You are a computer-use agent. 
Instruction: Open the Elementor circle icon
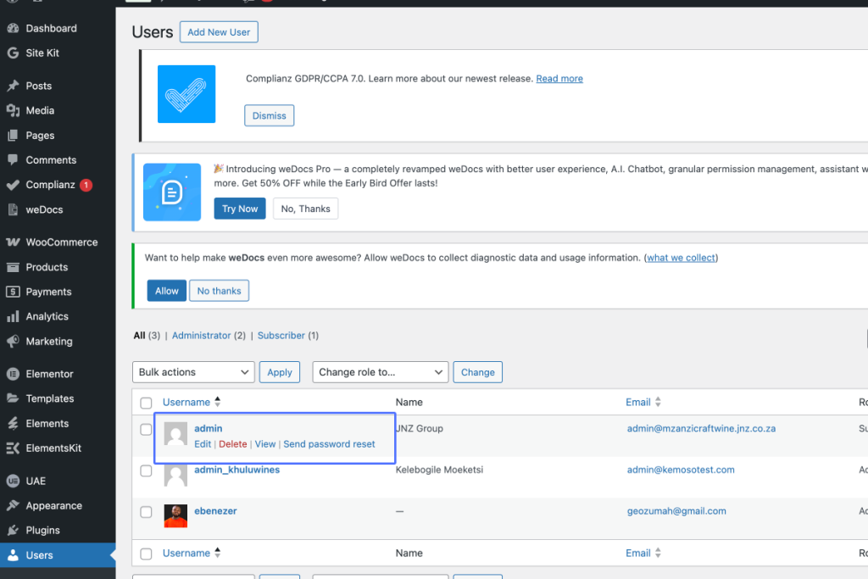[x=14, y=374]
